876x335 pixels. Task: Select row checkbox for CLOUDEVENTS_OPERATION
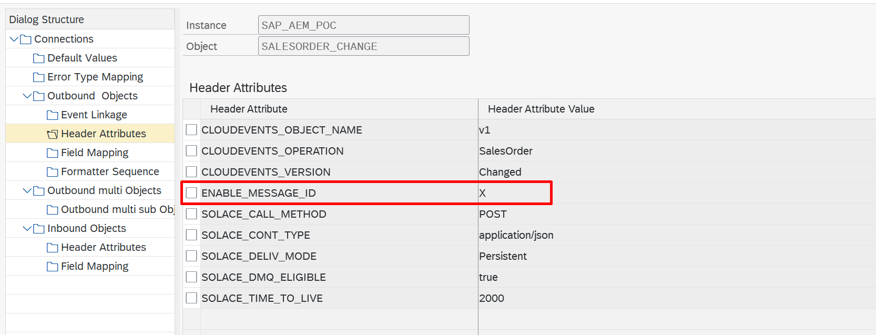pos(191,151)
